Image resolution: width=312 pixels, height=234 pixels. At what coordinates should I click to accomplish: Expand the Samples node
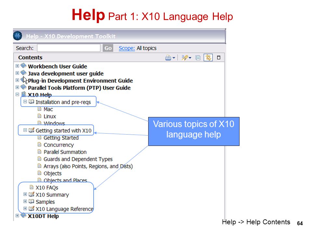(25, 201)
